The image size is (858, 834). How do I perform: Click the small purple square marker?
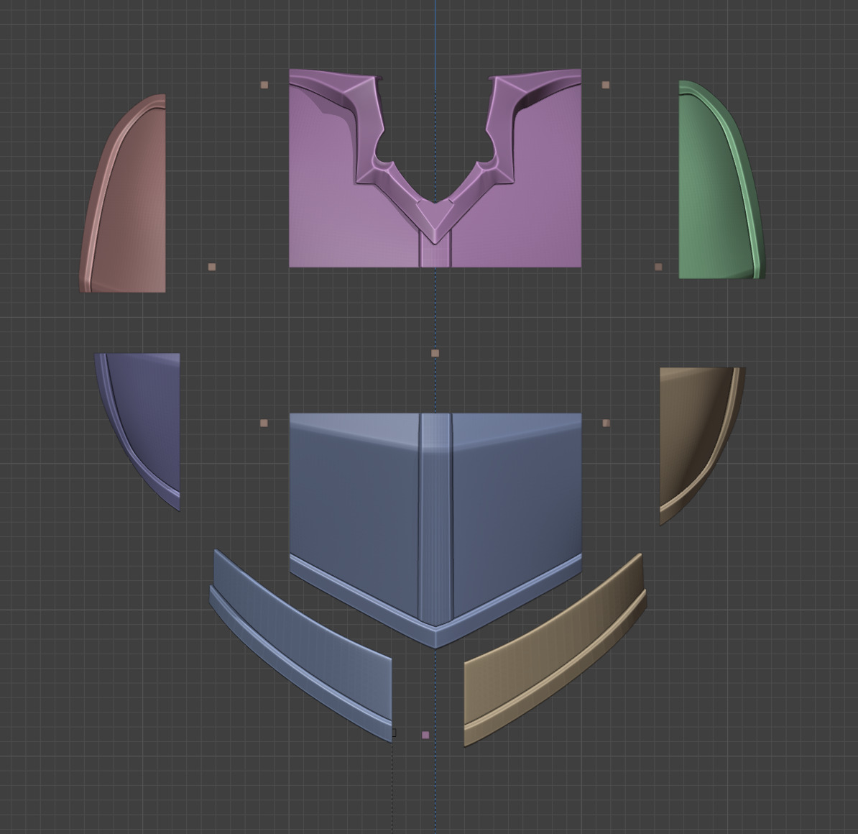point(425,735)
